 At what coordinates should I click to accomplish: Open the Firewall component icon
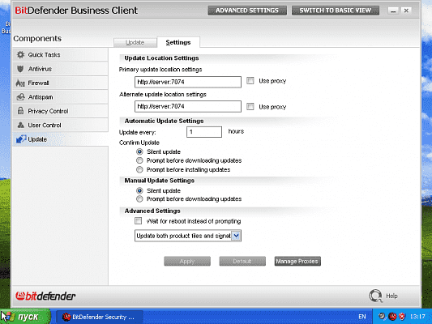tap(20, 83)
